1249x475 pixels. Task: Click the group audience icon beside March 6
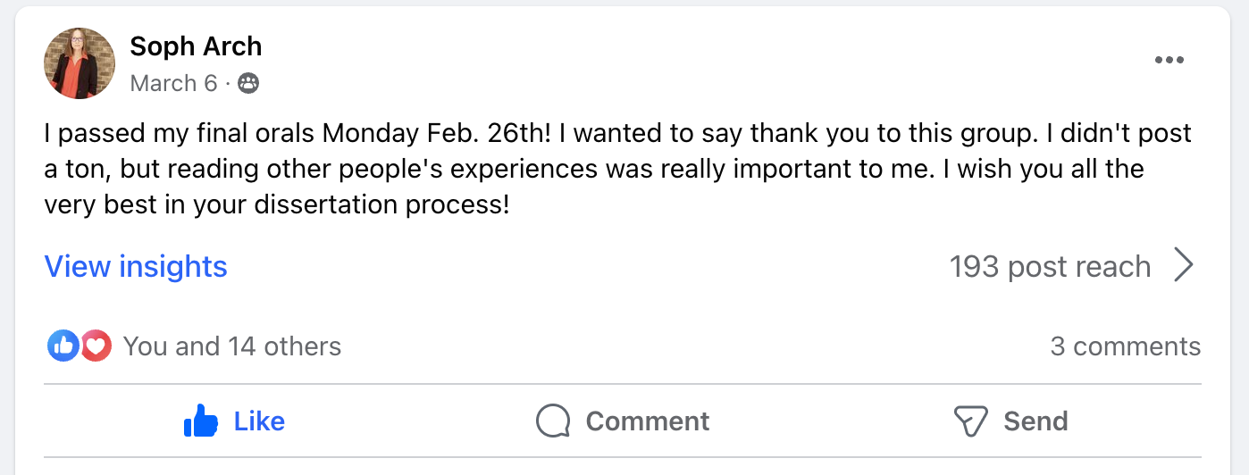(x=248, y=84)
